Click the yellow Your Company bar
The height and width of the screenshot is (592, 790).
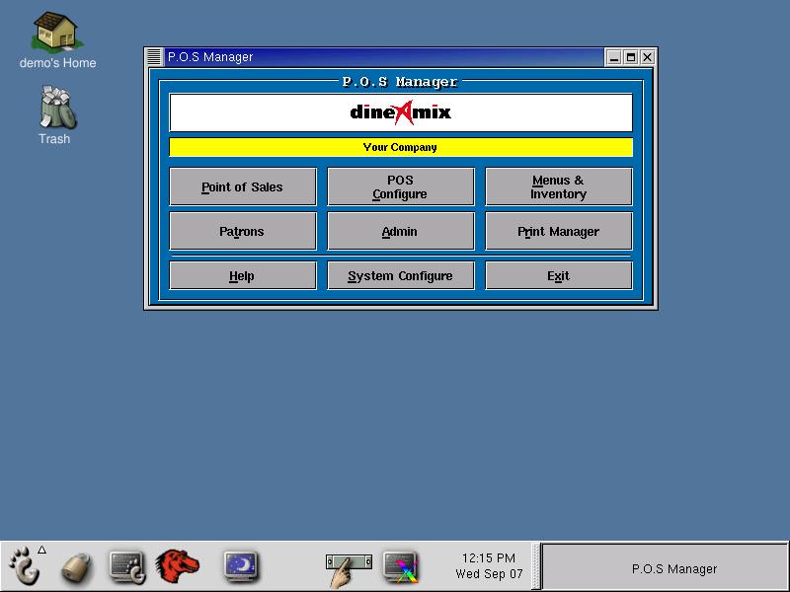[401, 147]
